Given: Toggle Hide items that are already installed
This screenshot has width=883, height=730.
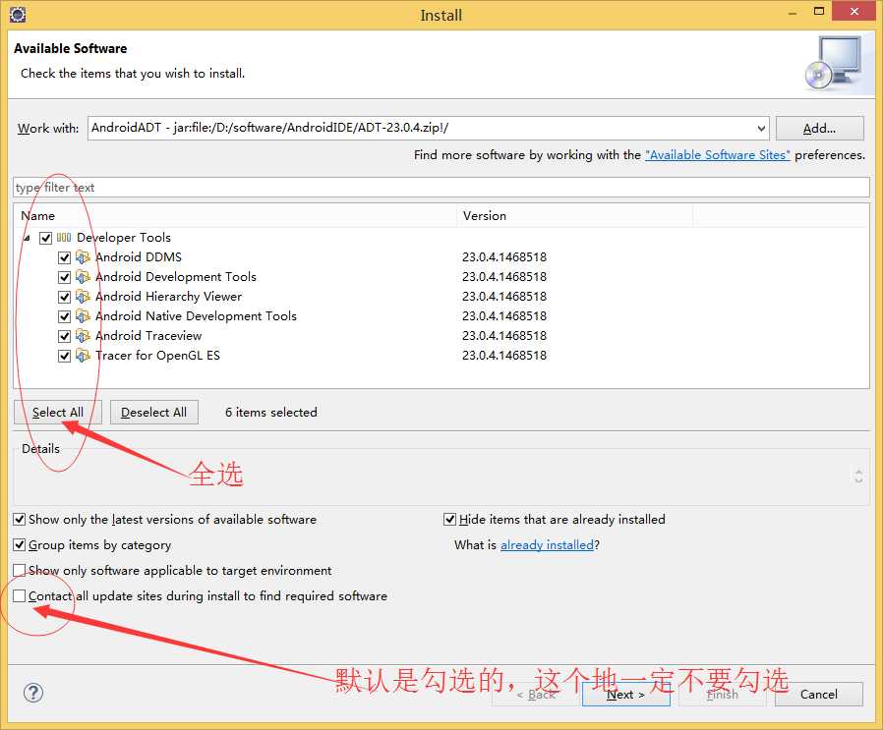Looking at the screenshot, I should click(x=449, y=520).
